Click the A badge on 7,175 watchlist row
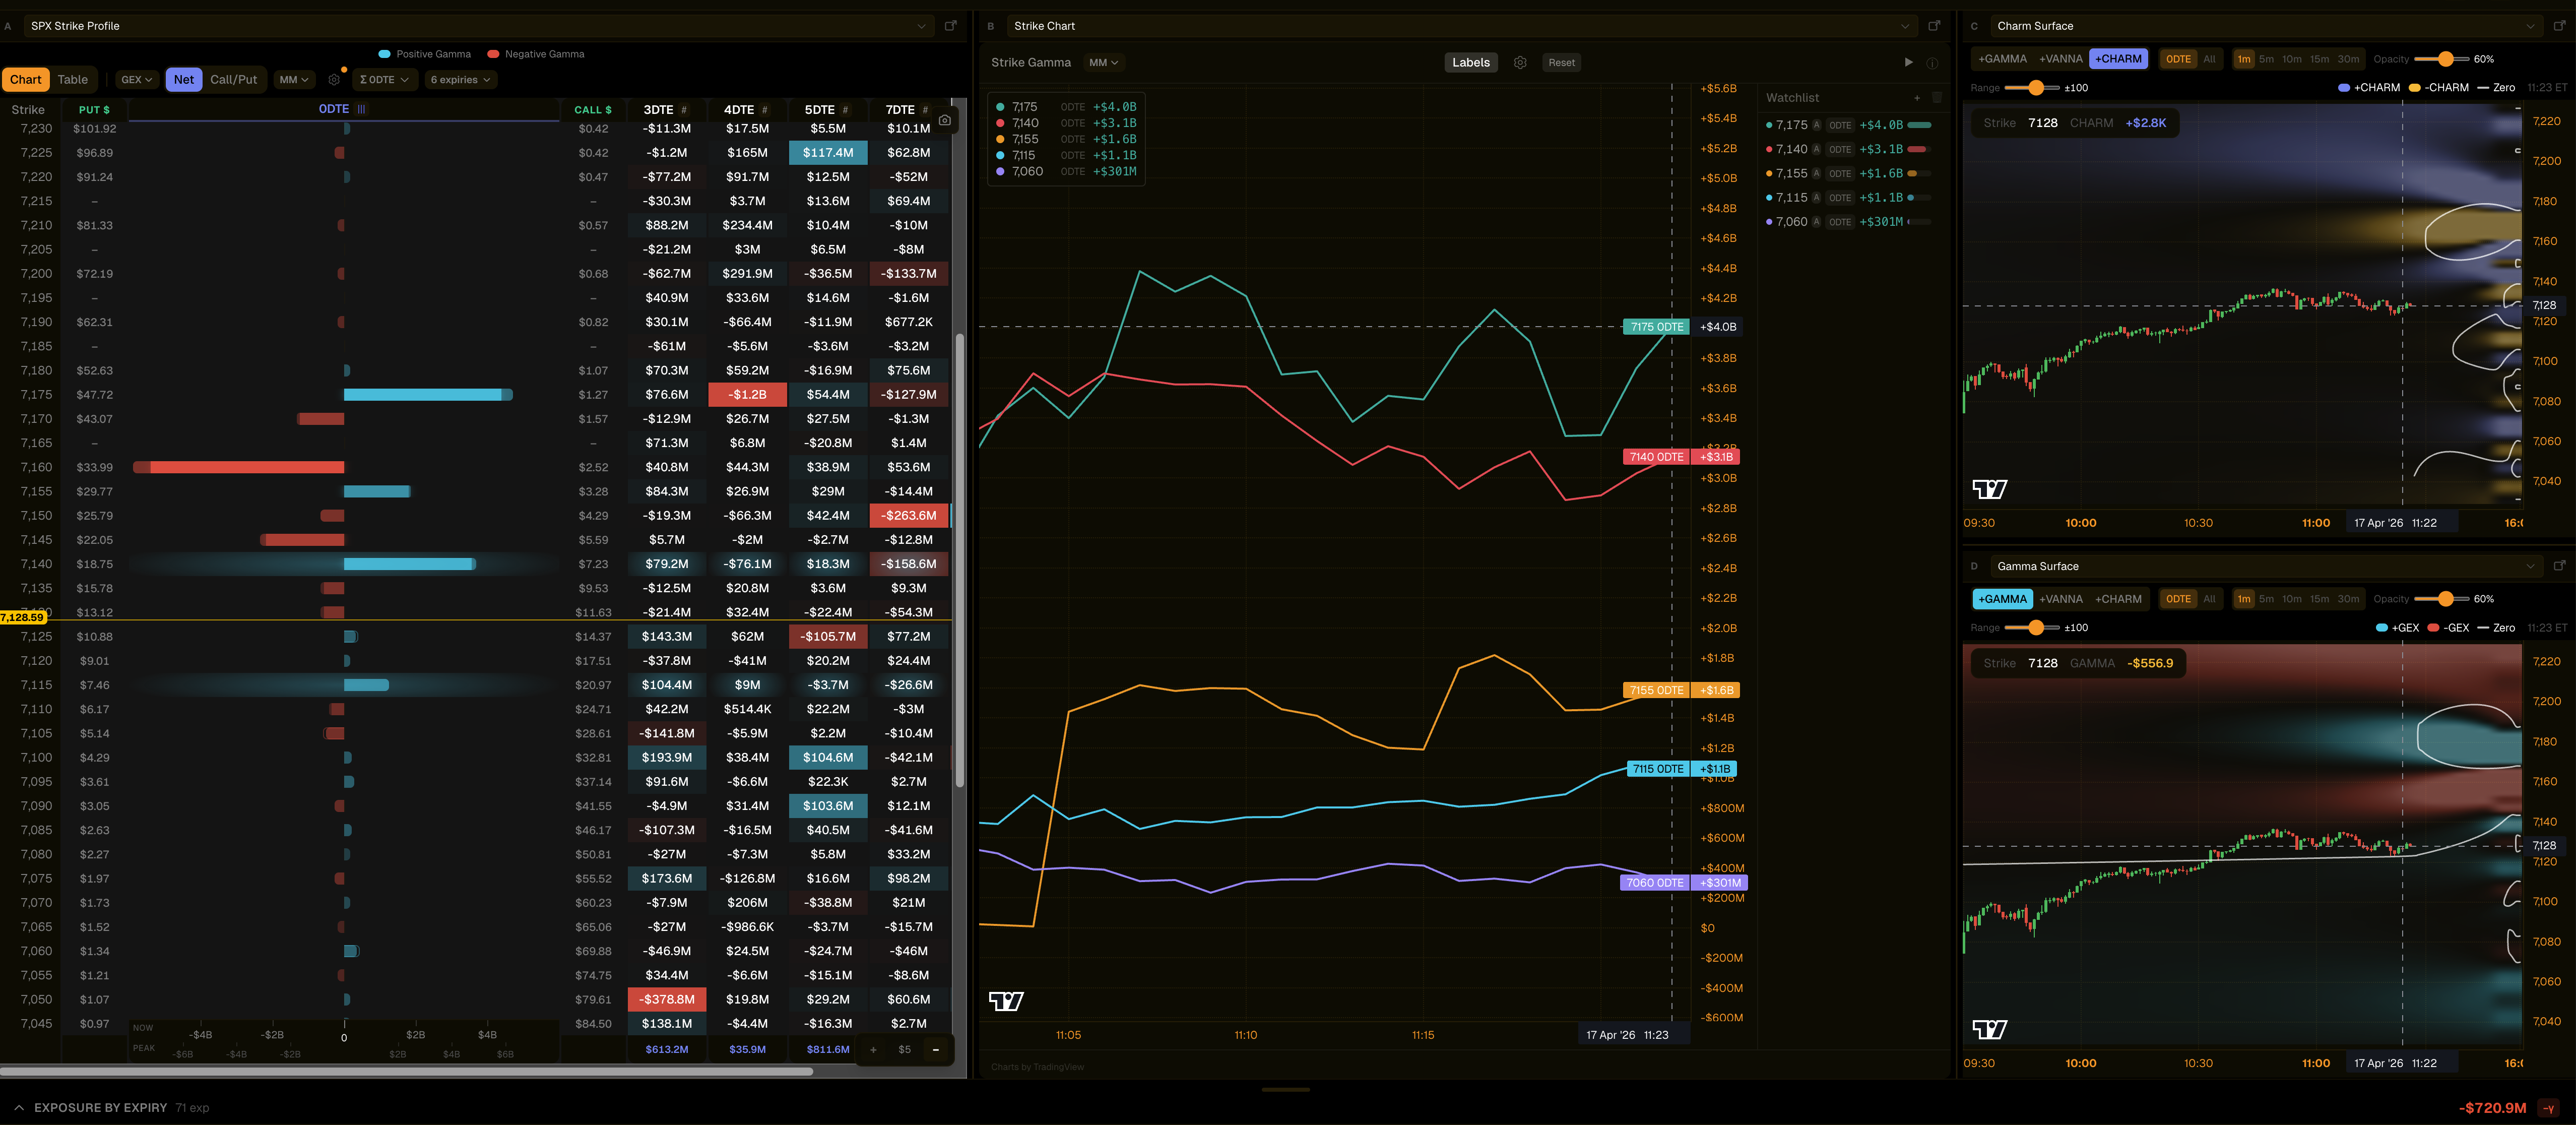Viewport: 2576px width, 1125px height. [x=1816, y=125]
